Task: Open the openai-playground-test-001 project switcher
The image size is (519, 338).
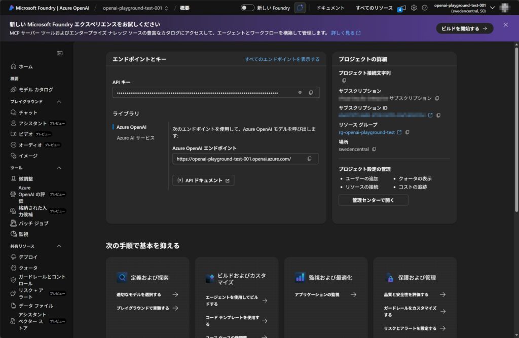Action: coord(135,8)
